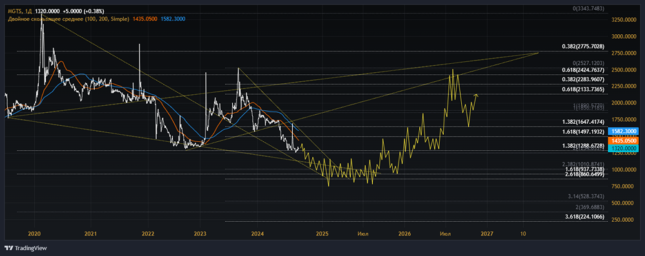Click the orange 1435.0500 indicator value in legend
Screen dimensions: 645x256
click(144, 19)
